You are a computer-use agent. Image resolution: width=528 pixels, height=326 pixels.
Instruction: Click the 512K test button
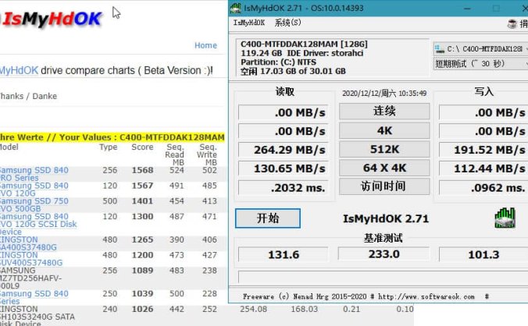pyautogui.click(x=384, y=149)
